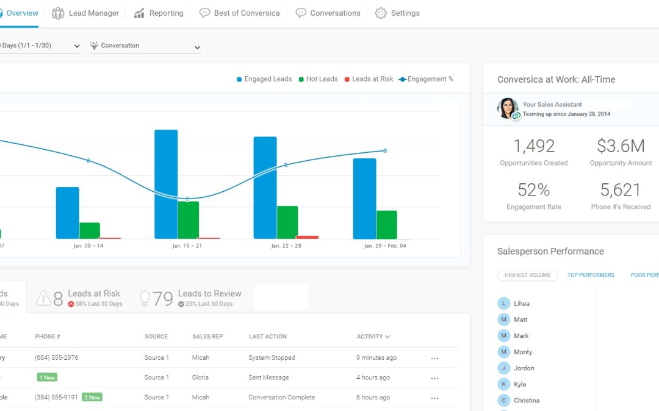Select the Highest Volume filter button
This screenshot has height=411, width=659.
527,275
